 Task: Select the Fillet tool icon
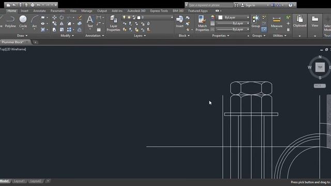[x=69, y=23]
